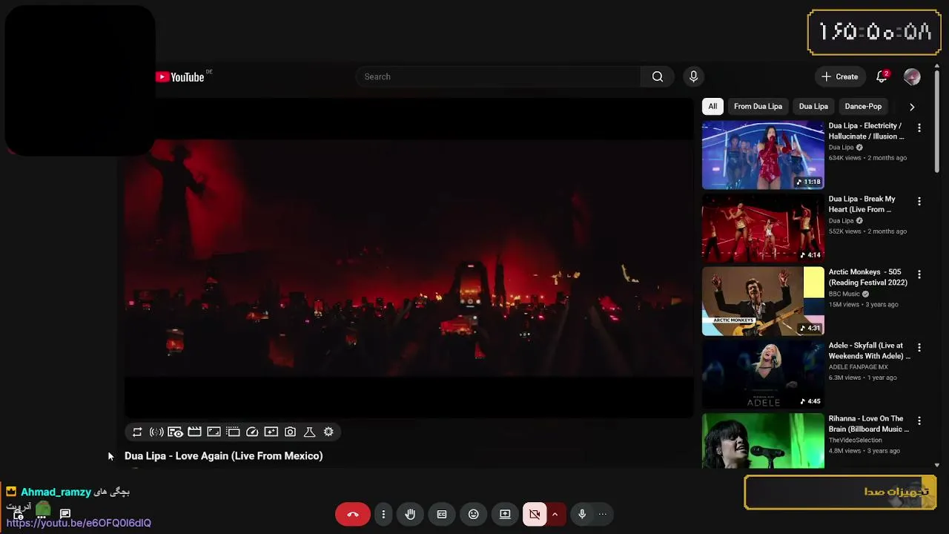Image resolution: width=949 pixels, height=534 pixels.
Task: Click the Dua Lipa Electricity thumbnail
Action: click(763, 155)
